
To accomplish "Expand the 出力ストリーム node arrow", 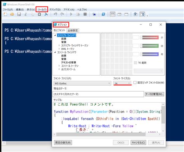I will [x=59, y=69].
